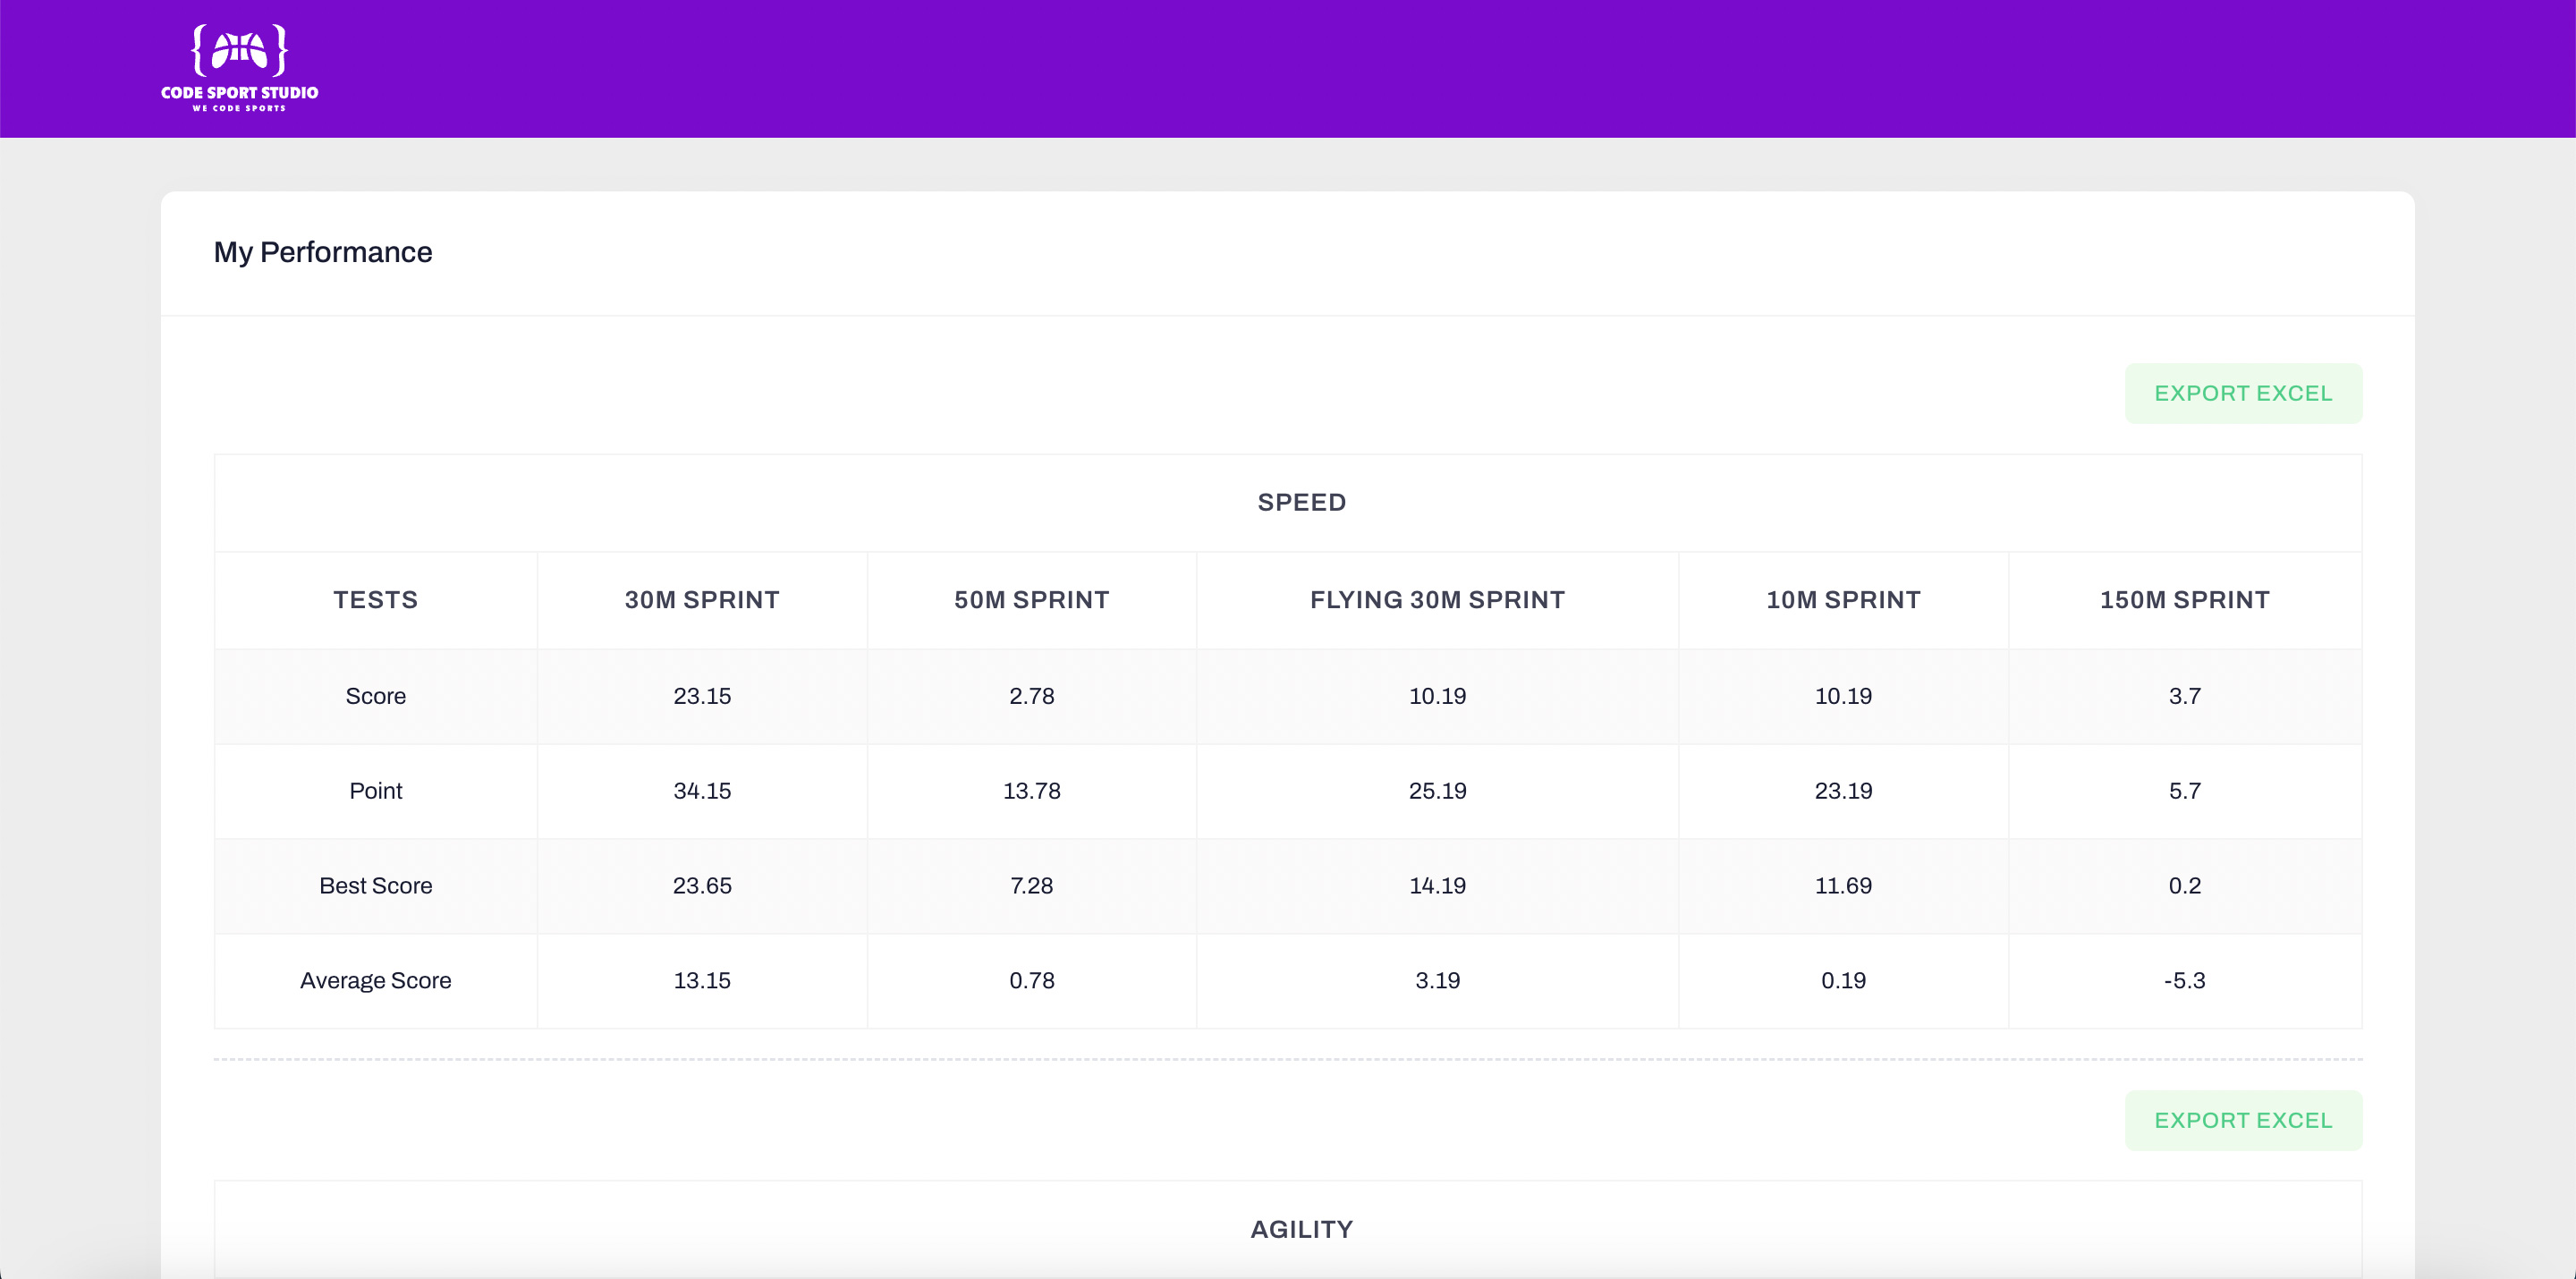2576x1279 pixels.
Task: Select the 10M SPRINT column header
Action: 1842,600
